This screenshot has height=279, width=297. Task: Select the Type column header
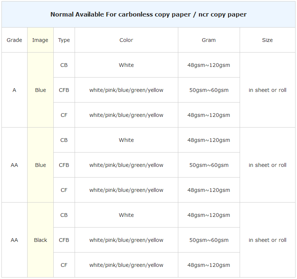[64, 40]
